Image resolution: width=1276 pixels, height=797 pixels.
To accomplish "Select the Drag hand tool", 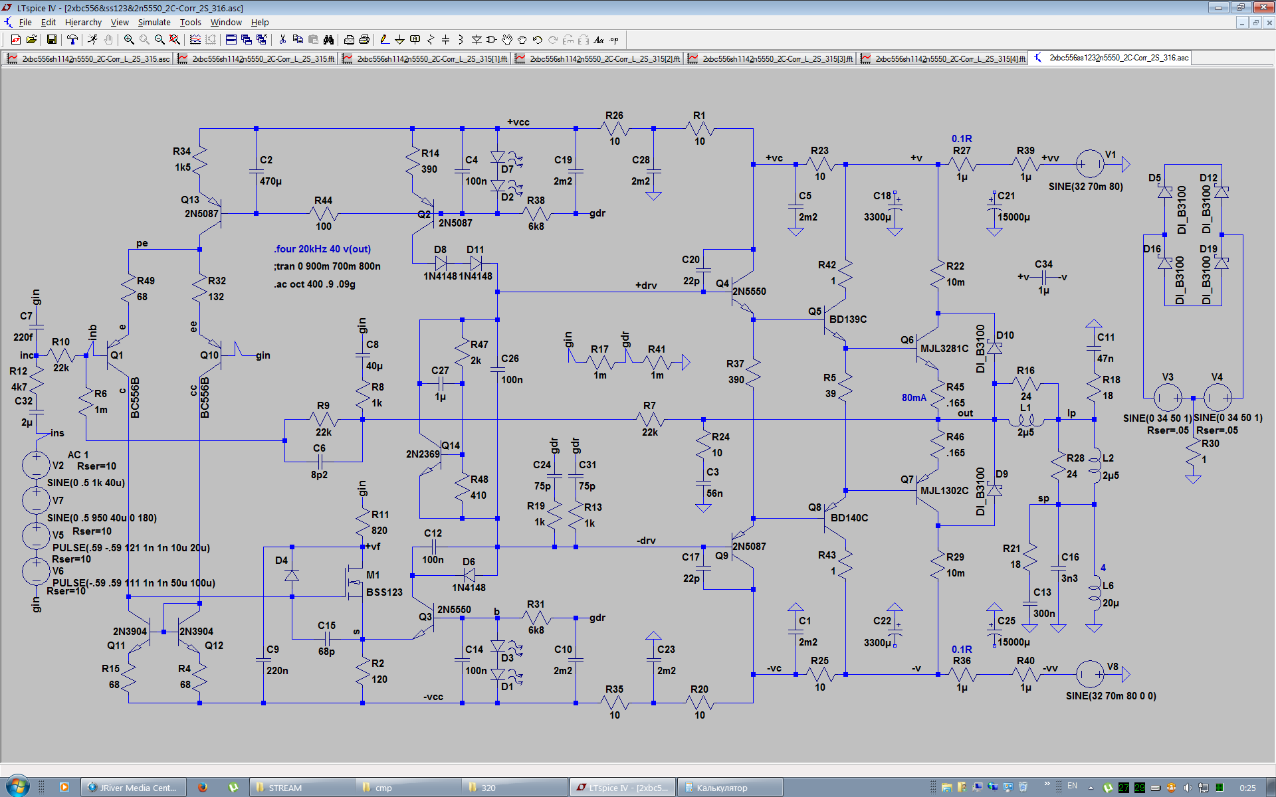I will (x=522, y=40).
